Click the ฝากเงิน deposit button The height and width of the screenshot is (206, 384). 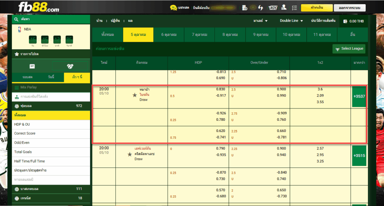click(317, 8)
